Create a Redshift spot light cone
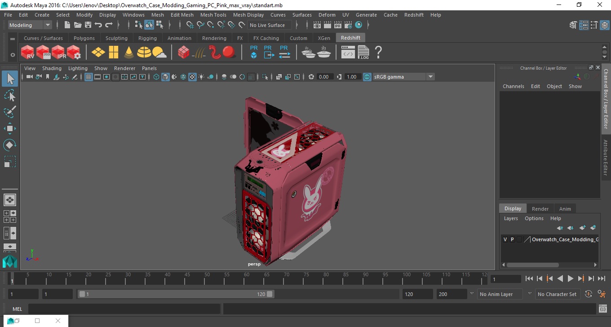The width and height of the screenshot is (611, 327). pos(129,53)
